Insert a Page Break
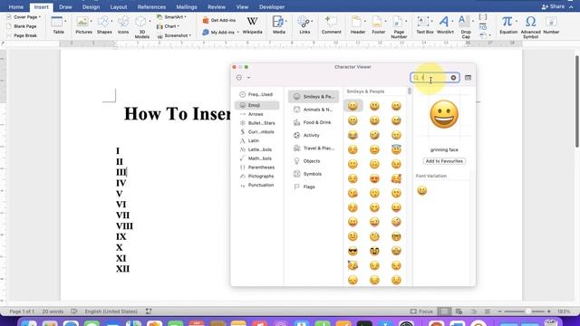This screenshot has width=580, height=326. 22,35
